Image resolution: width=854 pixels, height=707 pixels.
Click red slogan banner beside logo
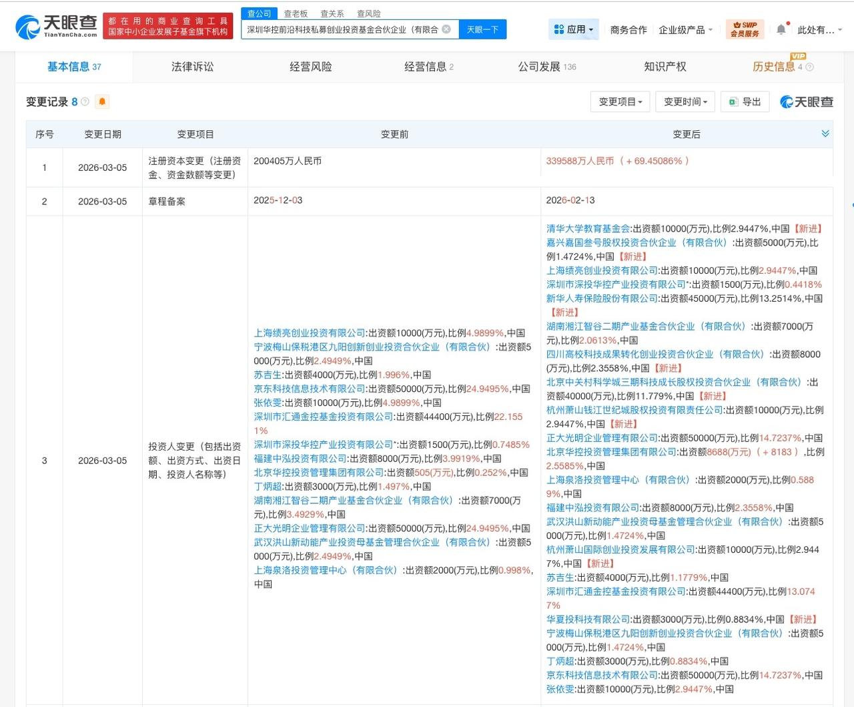(168, 26)
